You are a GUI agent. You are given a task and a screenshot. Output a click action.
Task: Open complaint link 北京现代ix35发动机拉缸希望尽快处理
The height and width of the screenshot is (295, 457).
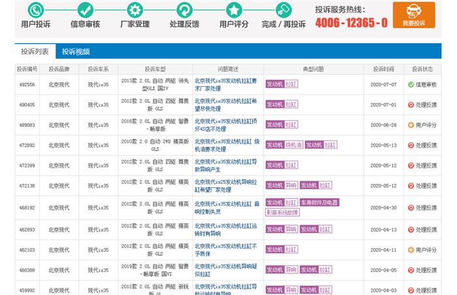click(226, 104)
